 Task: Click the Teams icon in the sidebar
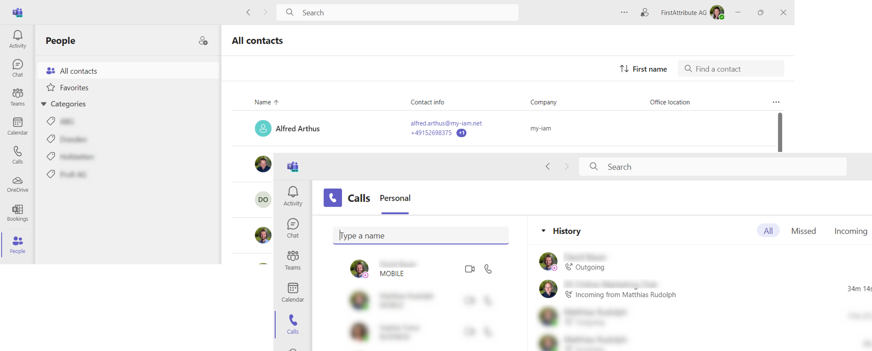click(x=17, y=96)
